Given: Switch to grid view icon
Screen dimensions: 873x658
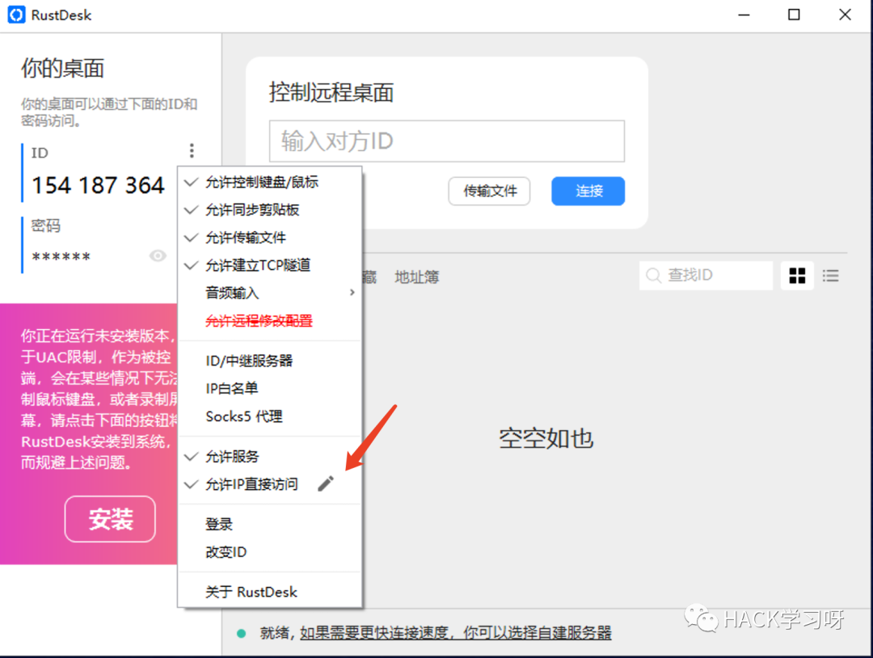Looking at the screenshot, I should [x=797, y=276].
